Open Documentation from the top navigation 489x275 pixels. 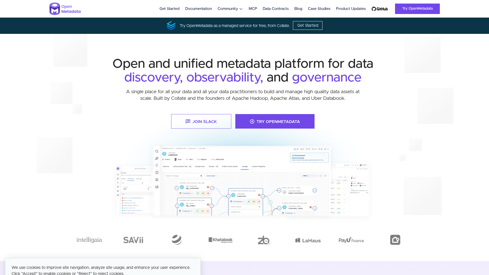click(198, 9)
